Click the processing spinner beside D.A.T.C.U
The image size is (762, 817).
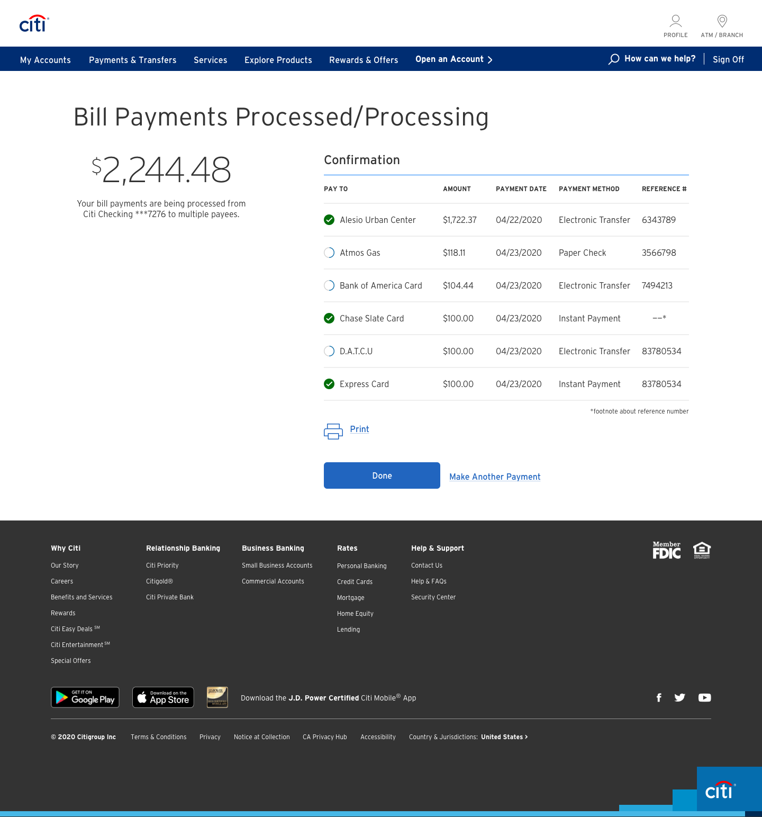click(x=329, y=351)
